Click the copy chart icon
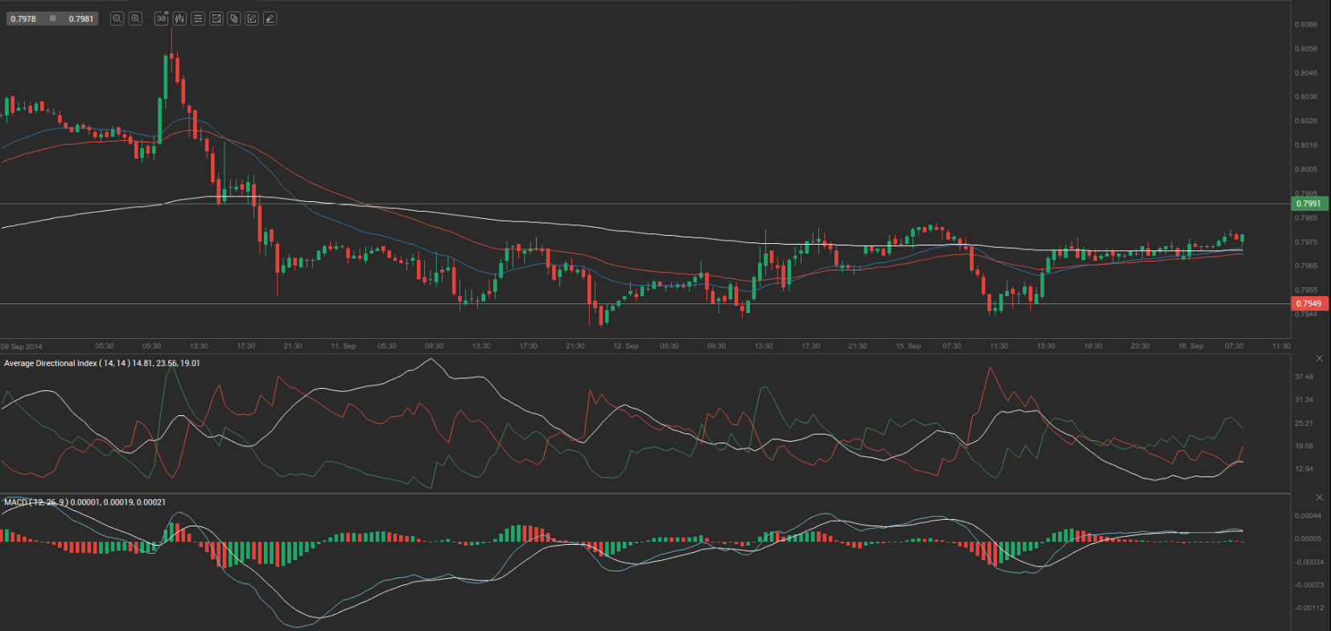Image resolution: width=1331 pixels, height=631 pixels. pyautogui.click(x=234, y=19)
